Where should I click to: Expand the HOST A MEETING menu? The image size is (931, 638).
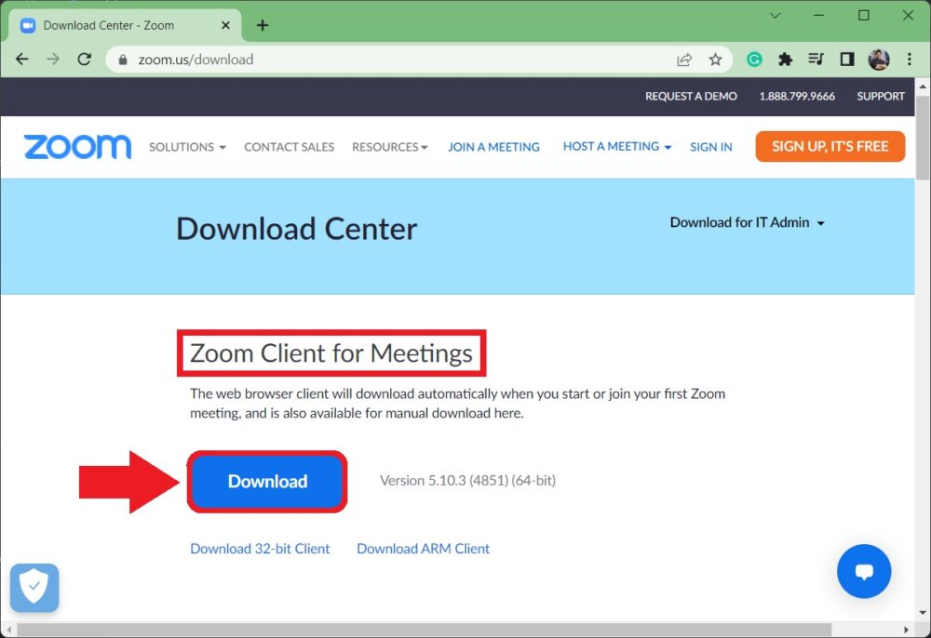[x=616, y=146]
